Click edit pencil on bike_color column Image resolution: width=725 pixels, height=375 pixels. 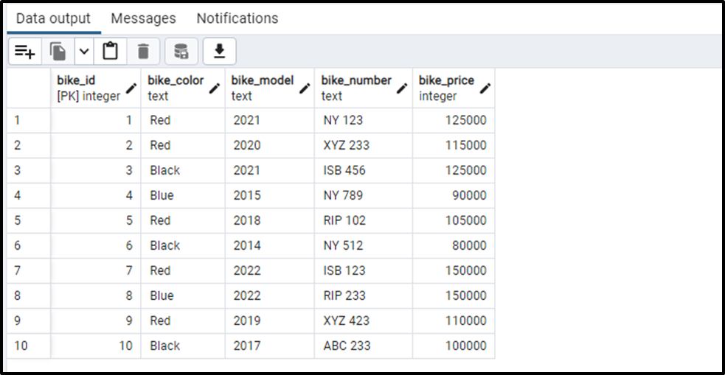pyautogui.click(x=215, y=88)
